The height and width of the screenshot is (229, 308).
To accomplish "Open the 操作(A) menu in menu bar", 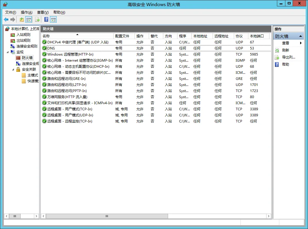I will [26, 12].
